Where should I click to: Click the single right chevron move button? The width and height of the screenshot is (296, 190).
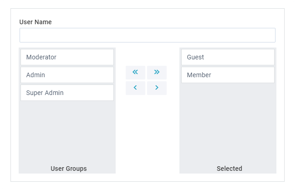click(x=157, y=88)
